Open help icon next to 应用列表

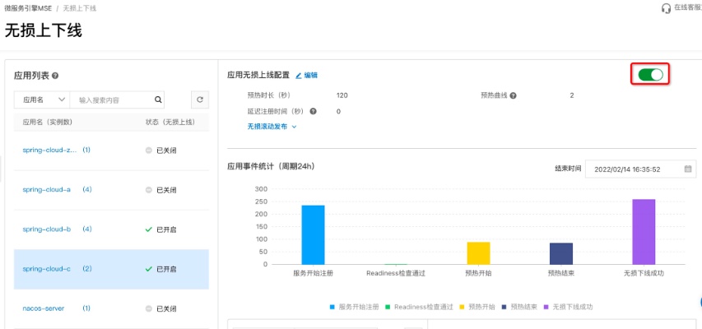[55, 76]
